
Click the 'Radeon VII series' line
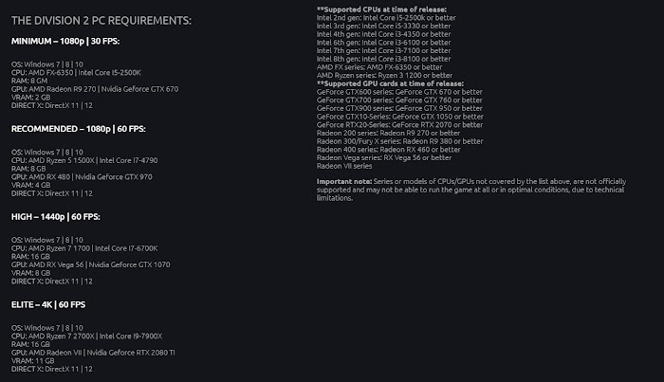pos(344,166)
